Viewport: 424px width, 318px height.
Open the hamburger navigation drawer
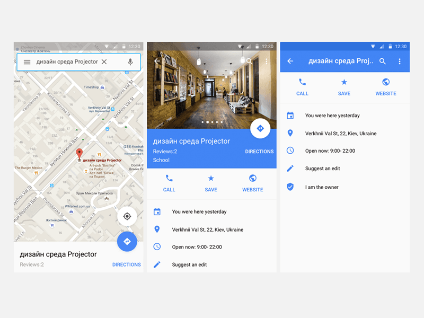(x=27, y=62)
